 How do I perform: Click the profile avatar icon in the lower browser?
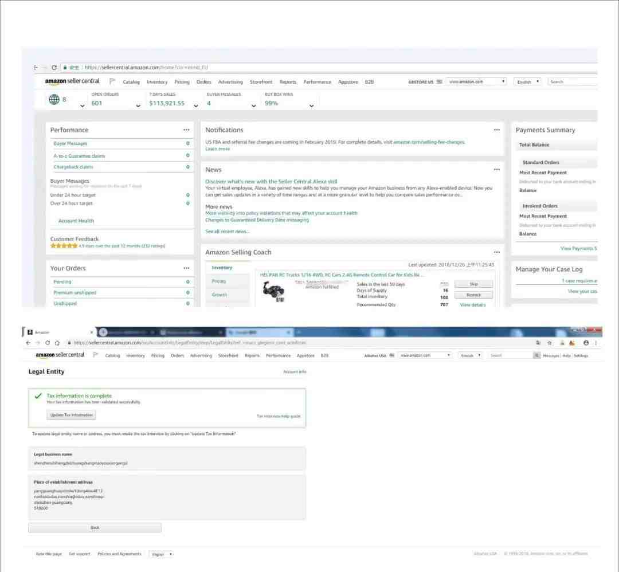coord(586,343)
